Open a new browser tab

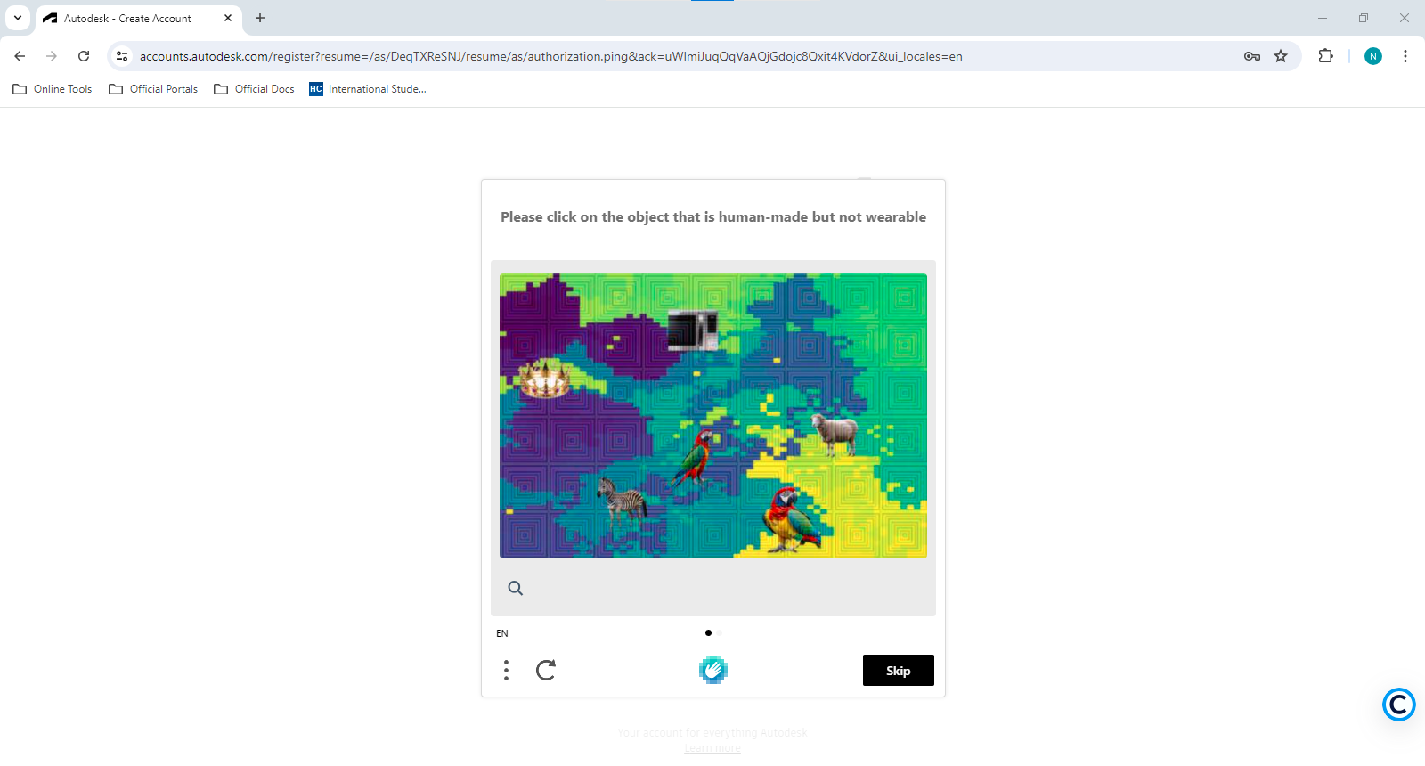point(260,18)
